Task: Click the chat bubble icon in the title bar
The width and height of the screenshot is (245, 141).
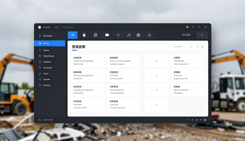Action: 187,27
